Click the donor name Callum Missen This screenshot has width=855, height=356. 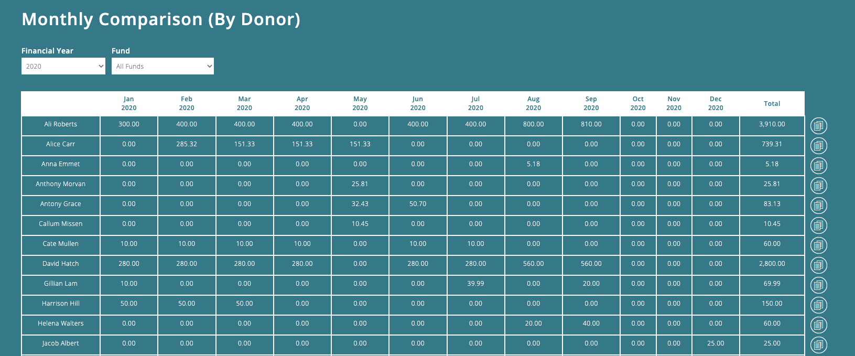[60, 224]
